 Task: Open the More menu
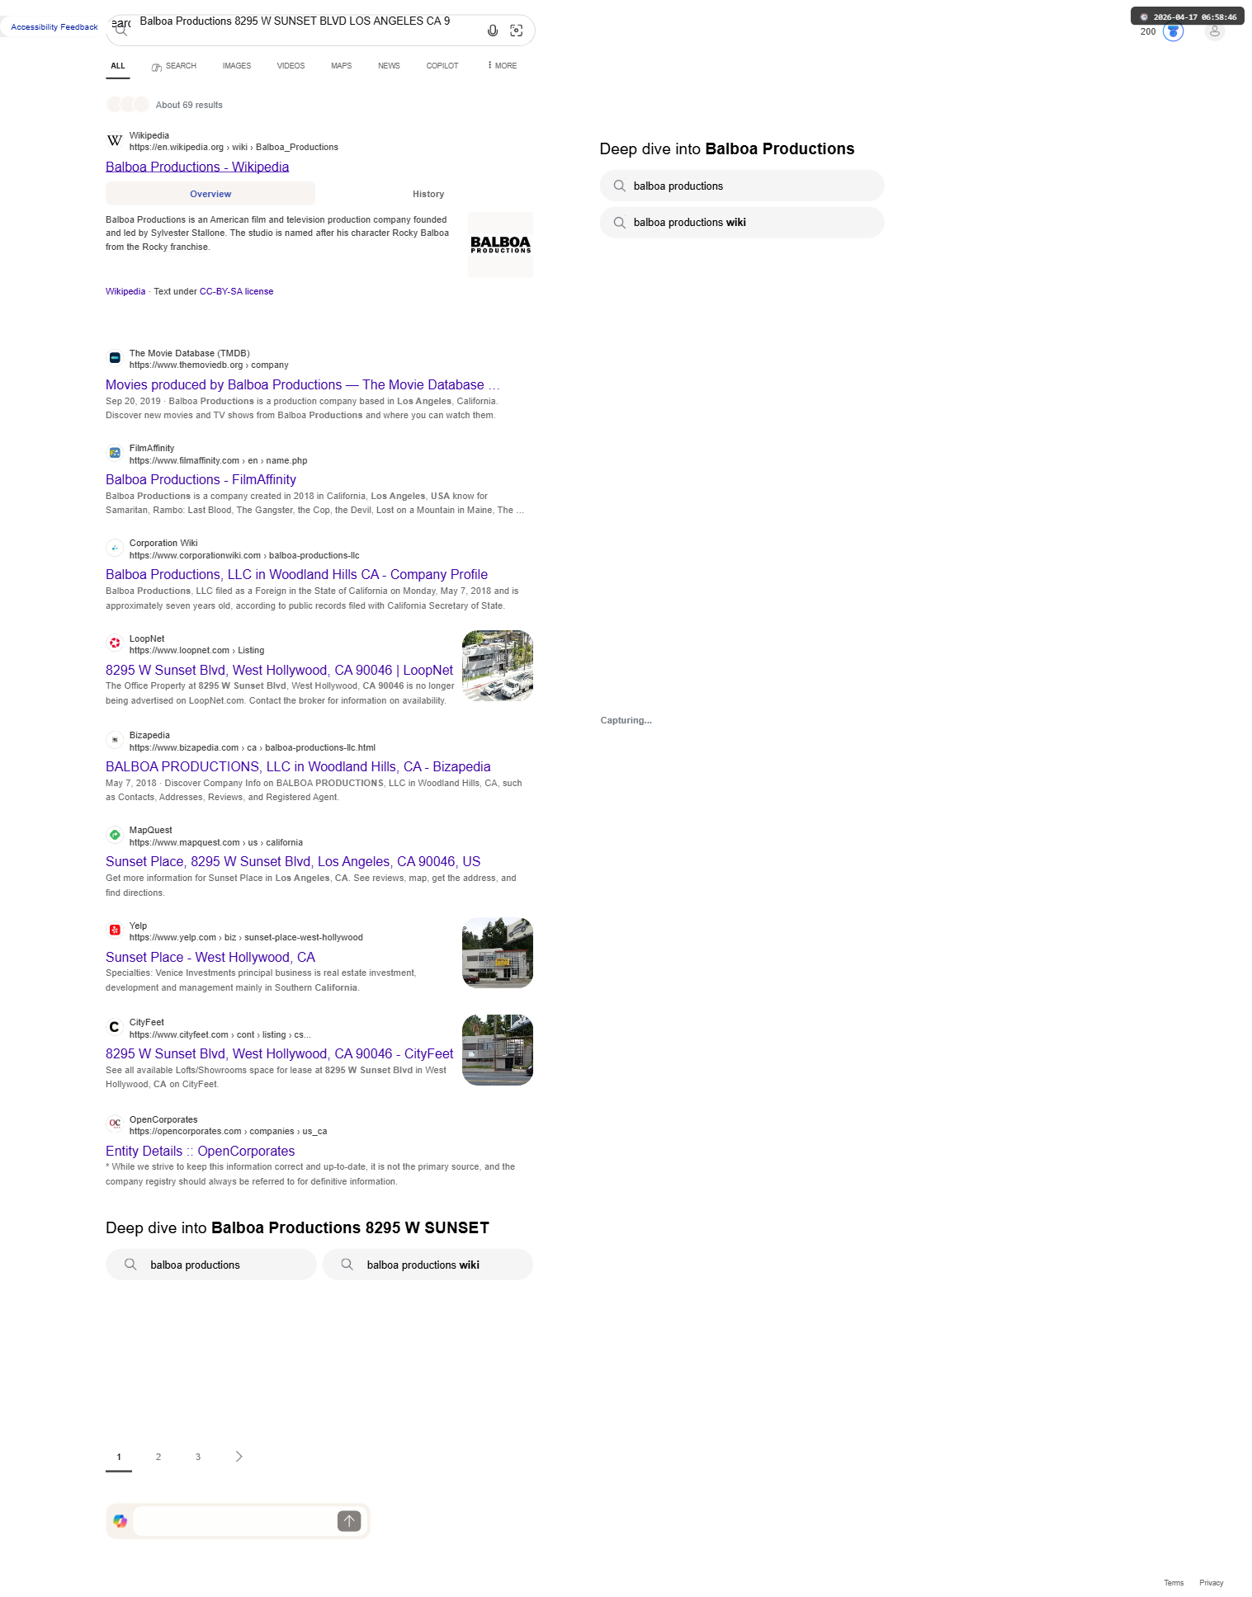(x=502, y=66)
